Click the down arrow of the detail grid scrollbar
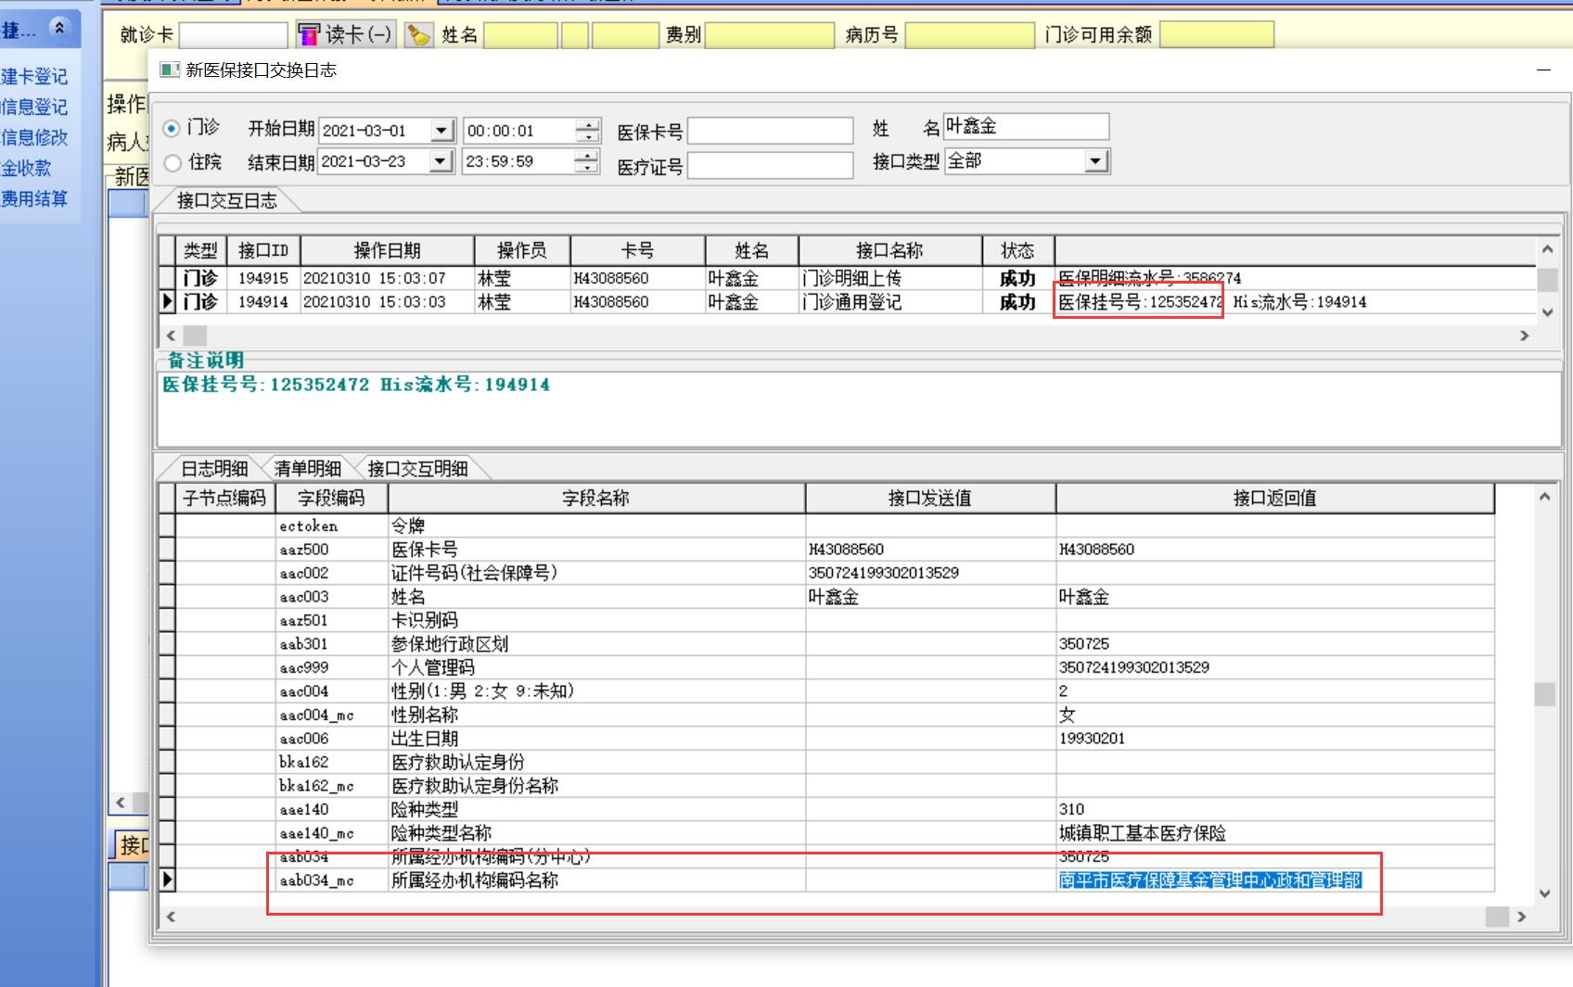This screenshot has width=1573, height=987. pos(1544,894)
